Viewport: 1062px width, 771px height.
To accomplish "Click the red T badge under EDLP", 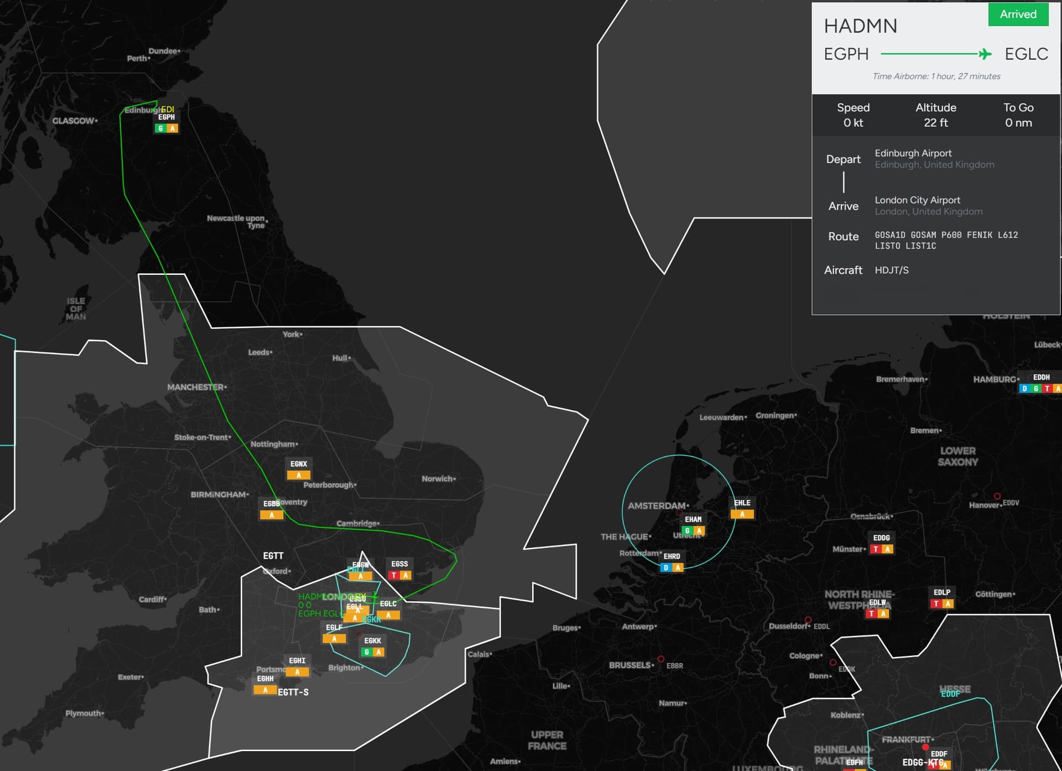I will [x=936, y=603].
